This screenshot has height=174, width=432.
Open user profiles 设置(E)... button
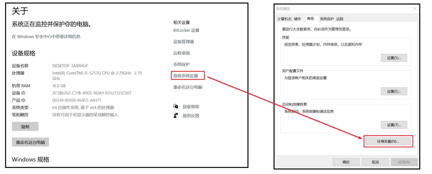tap(394, 91)
